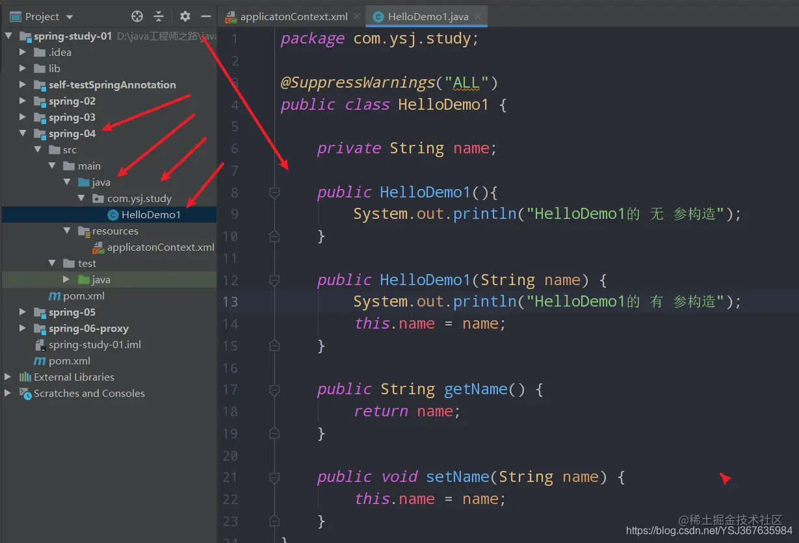
Task: Click the applicatonContext.xml file icon in tree
Action: (x=99, y=247)
